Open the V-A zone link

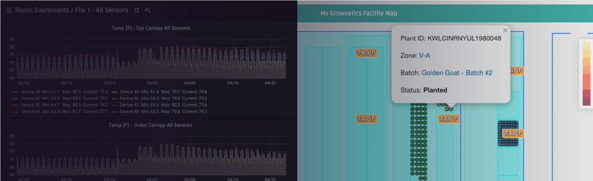point(424,56)
